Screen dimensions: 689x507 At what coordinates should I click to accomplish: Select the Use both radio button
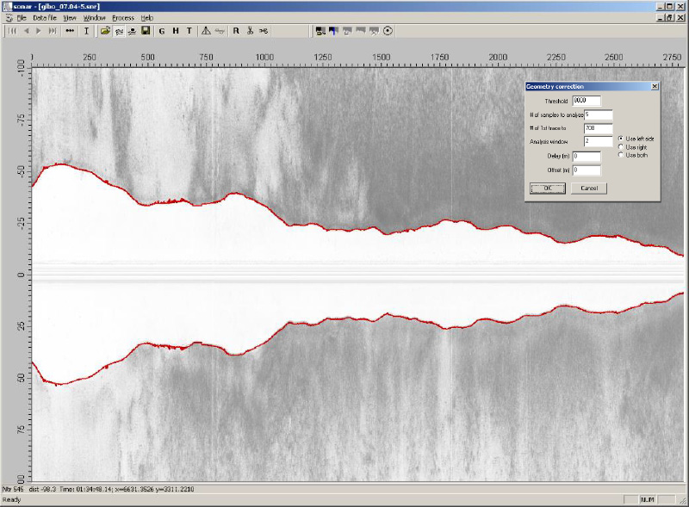pos(621,155)
